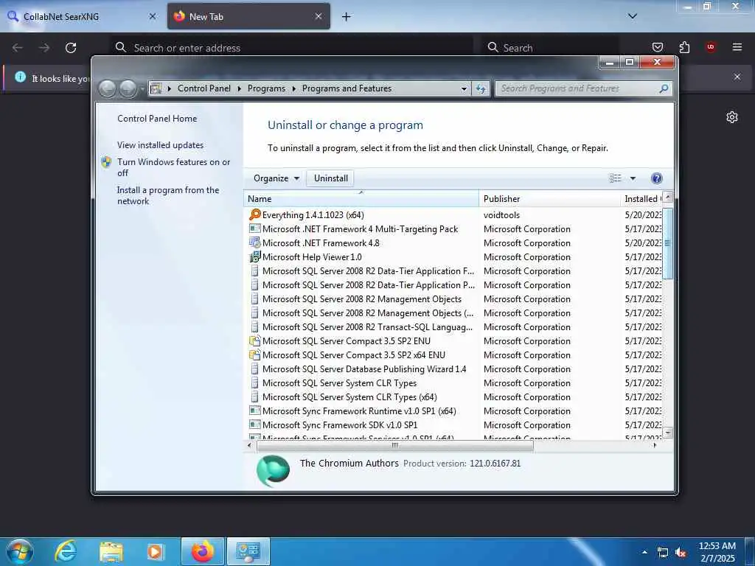Viewport: 755px width, 566px height.
Task: Open Internet Explorer from the taskbar
Action: point(66,551)
